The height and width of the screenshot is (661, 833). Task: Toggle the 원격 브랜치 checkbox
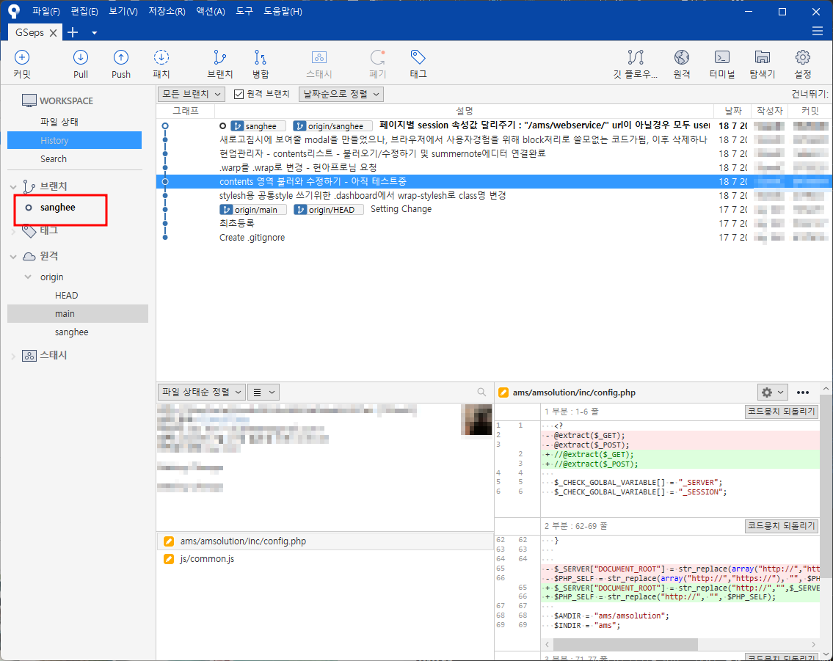(239, 94)
